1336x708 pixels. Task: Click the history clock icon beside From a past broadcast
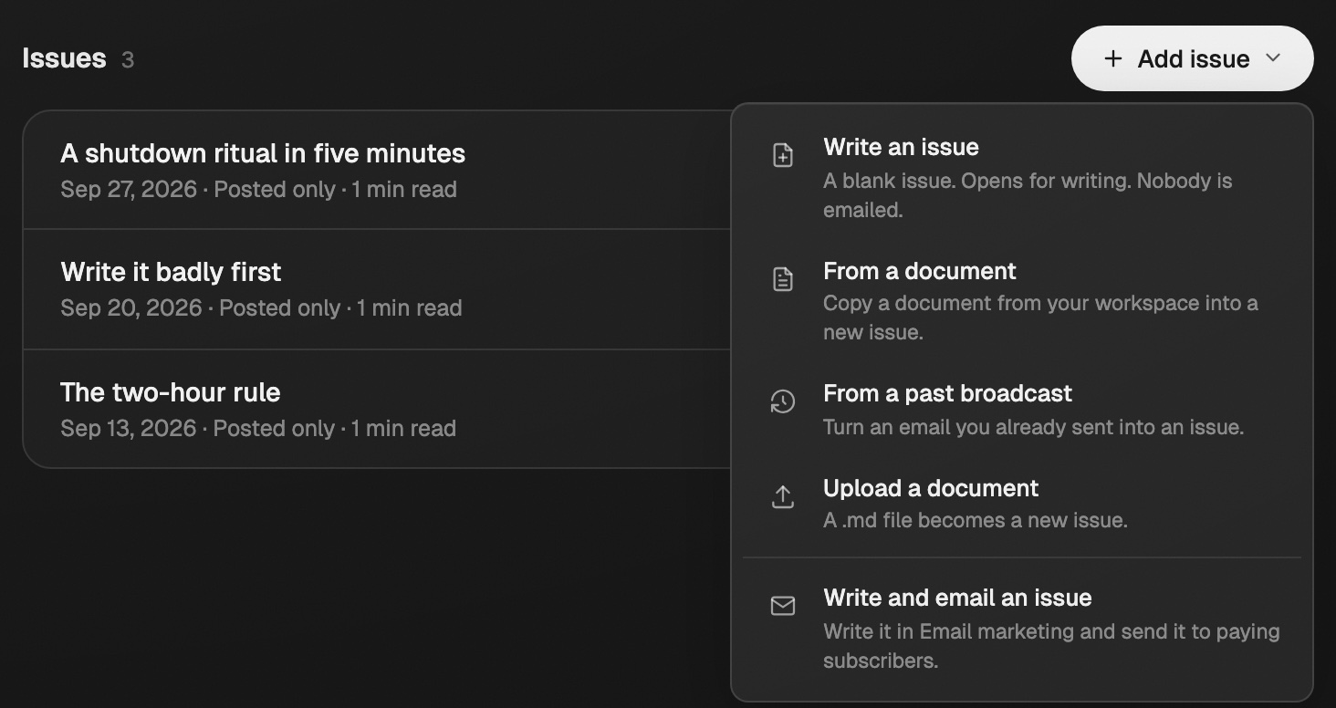coord(783,401)
